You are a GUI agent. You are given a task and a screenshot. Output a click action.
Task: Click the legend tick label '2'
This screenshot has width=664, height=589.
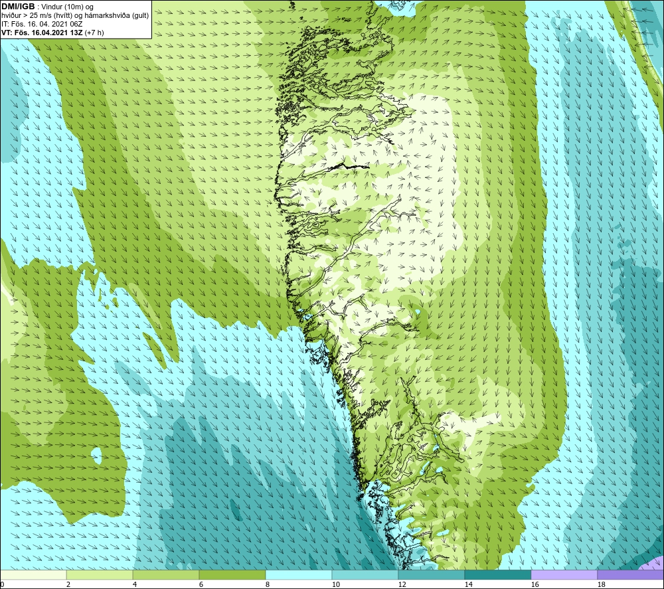click(68, 584)
